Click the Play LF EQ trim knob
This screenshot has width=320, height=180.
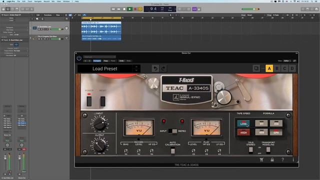(x=219, y=151)
